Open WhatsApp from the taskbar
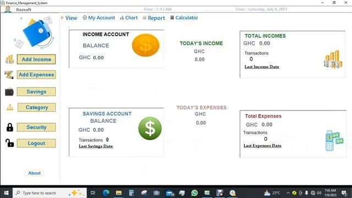352x198 pixels. [194, 193]
